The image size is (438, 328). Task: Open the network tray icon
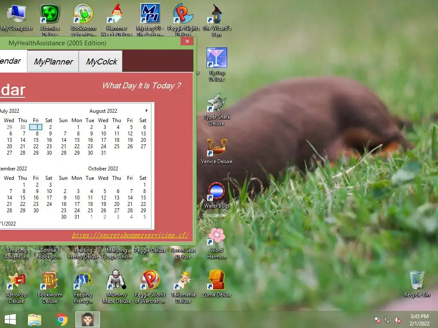(x=388, y=319)
